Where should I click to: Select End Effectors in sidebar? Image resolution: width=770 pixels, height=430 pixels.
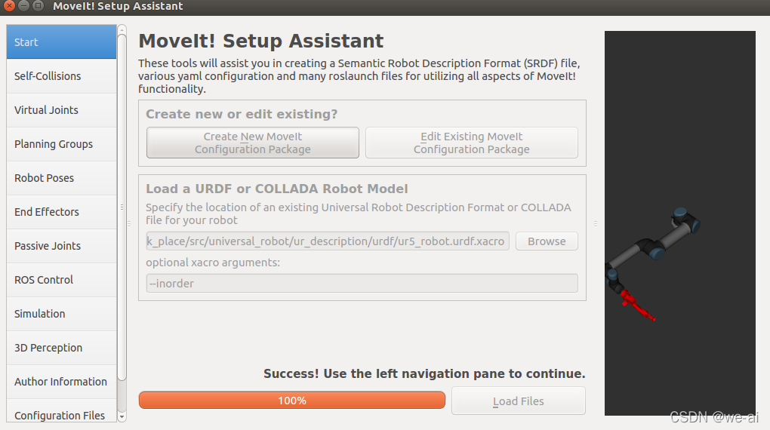pyautogui.click(x=47, y=212)
